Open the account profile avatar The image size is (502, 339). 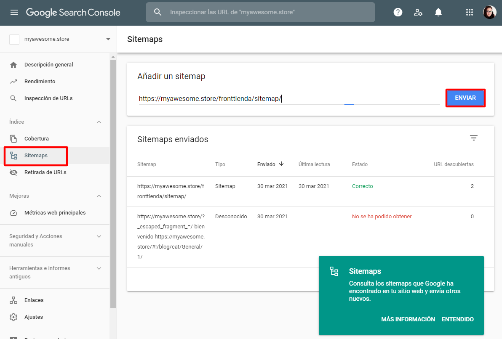(489, 12)
